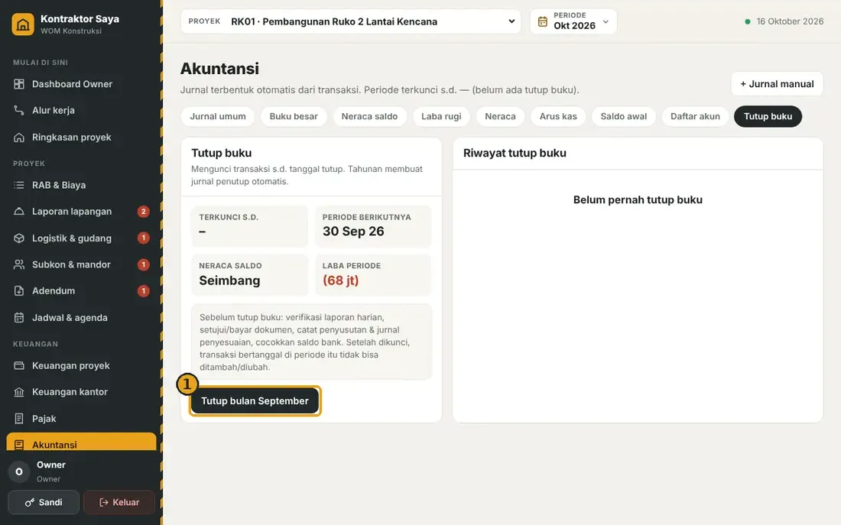This screenshot has height=525, width=841.
Task: Select the Tutup buku tab
Action: 768,116
